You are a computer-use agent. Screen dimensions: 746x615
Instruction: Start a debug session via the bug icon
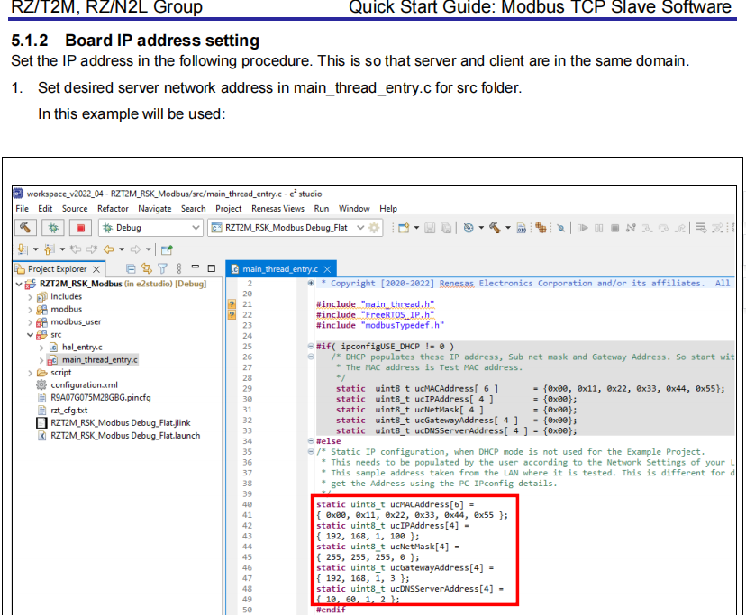tap(52, 226)
